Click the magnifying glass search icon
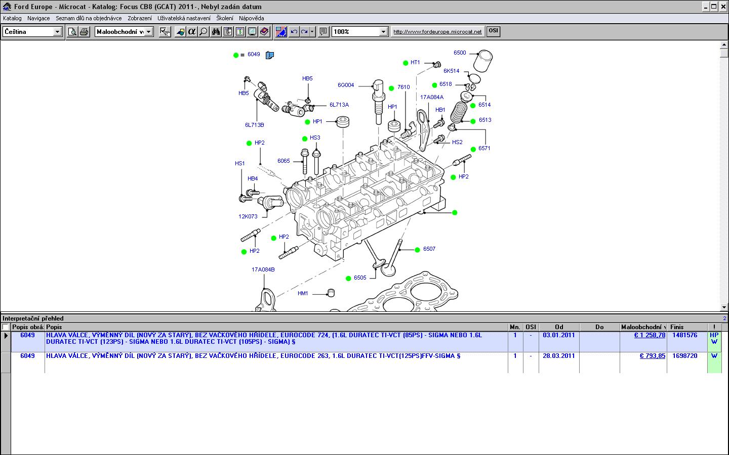 [x=203, y=32]
